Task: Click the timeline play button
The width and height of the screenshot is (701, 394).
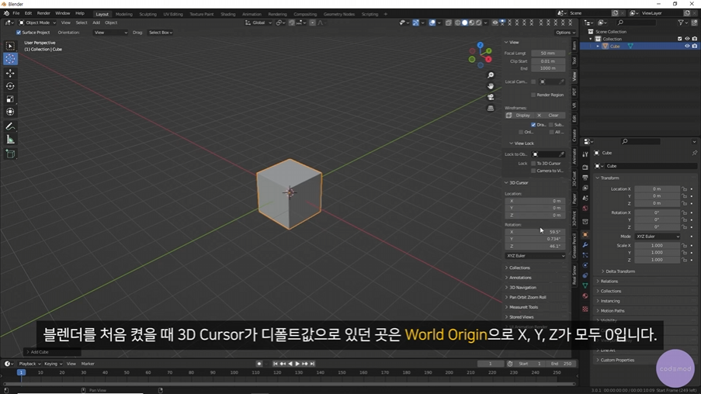Action: 297,364
